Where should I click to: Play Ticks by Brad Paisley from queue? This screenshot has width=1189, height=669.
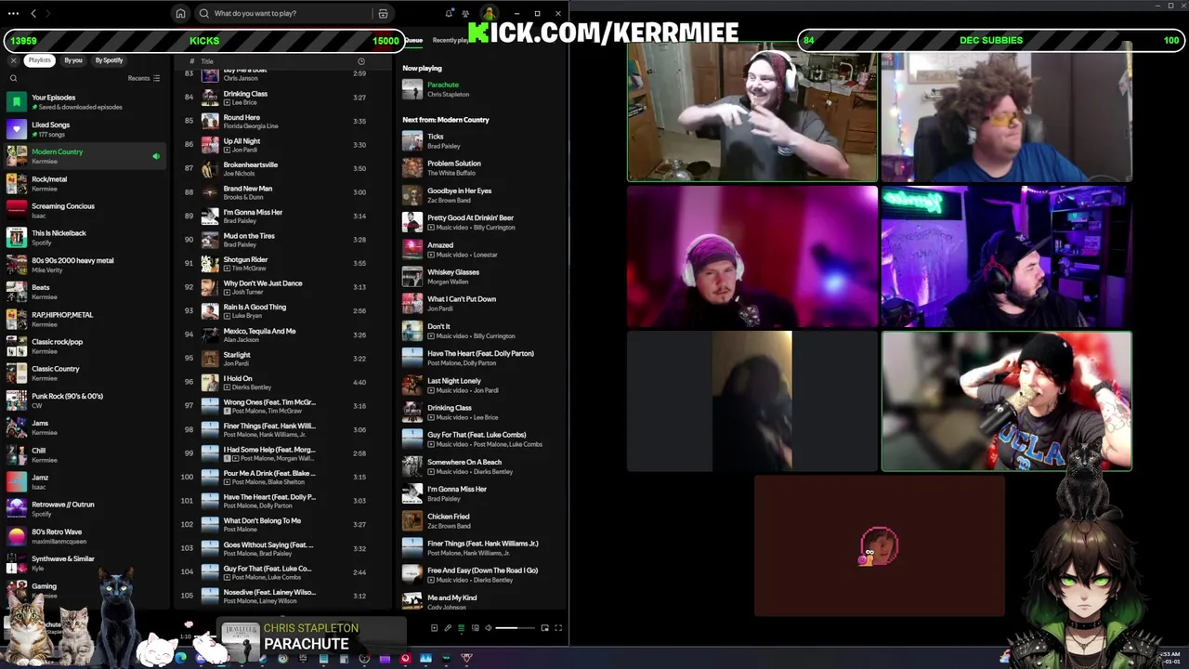coord(482,140)
